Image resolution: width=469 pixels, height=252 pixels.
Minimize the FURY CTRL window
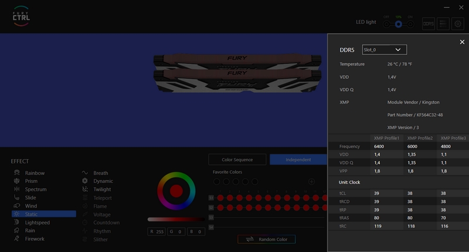(447, 8)
